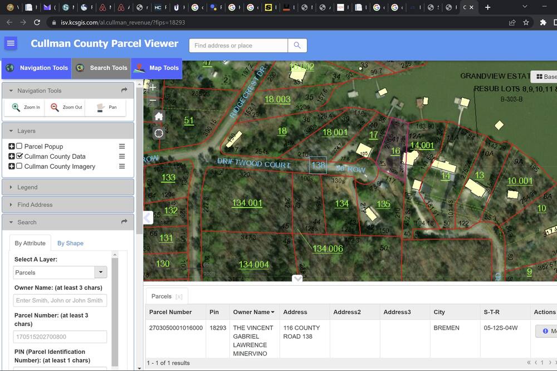Click the map zoom-in plus button
557x371 pixels.
153,87
